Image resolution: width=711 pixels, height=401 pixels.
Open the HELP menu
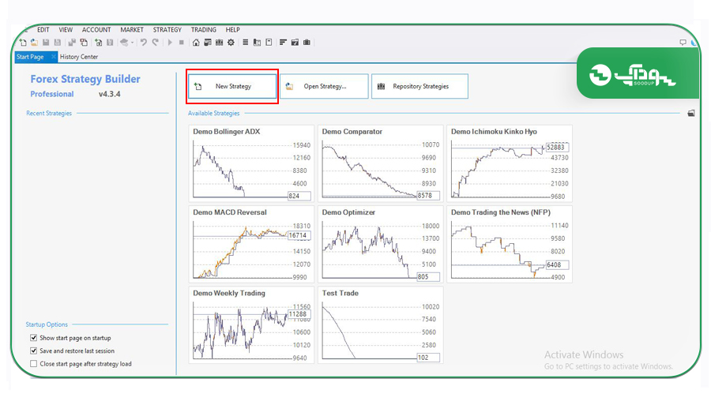(232, 30)
